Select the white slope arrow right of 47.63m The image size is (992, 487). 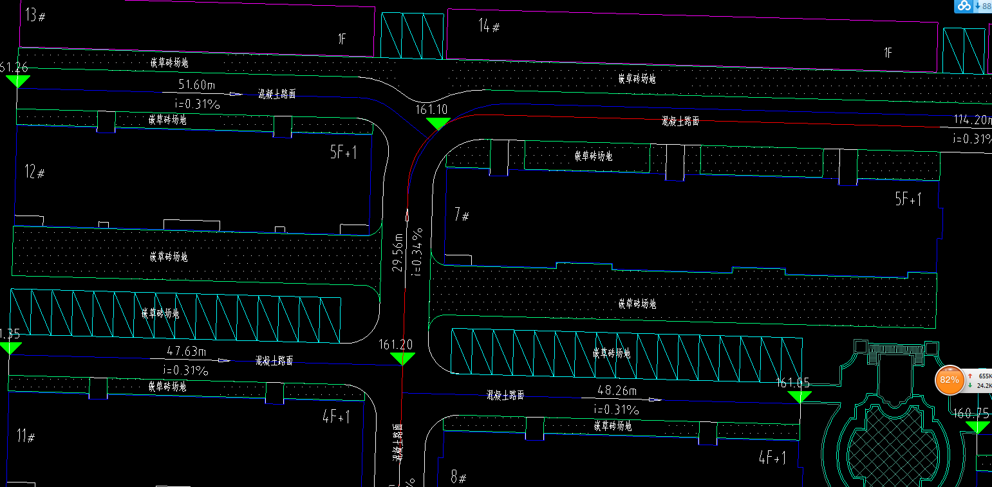(223, 360)
